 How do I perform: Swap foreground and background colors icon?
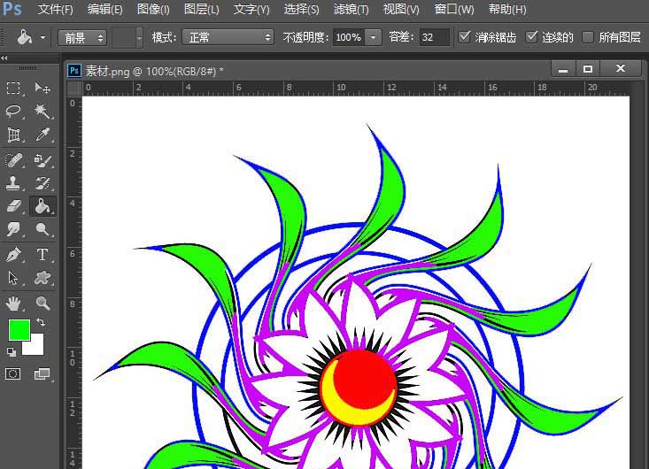coord(41,323)
